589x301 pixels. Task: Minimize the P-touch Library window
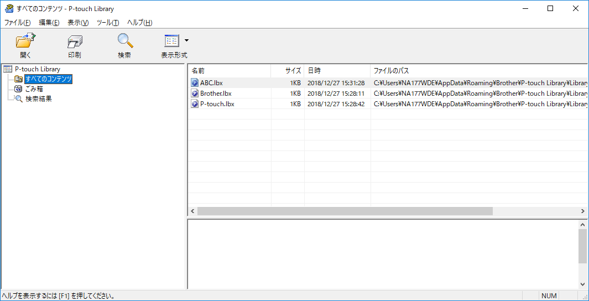tap(525, 9)
